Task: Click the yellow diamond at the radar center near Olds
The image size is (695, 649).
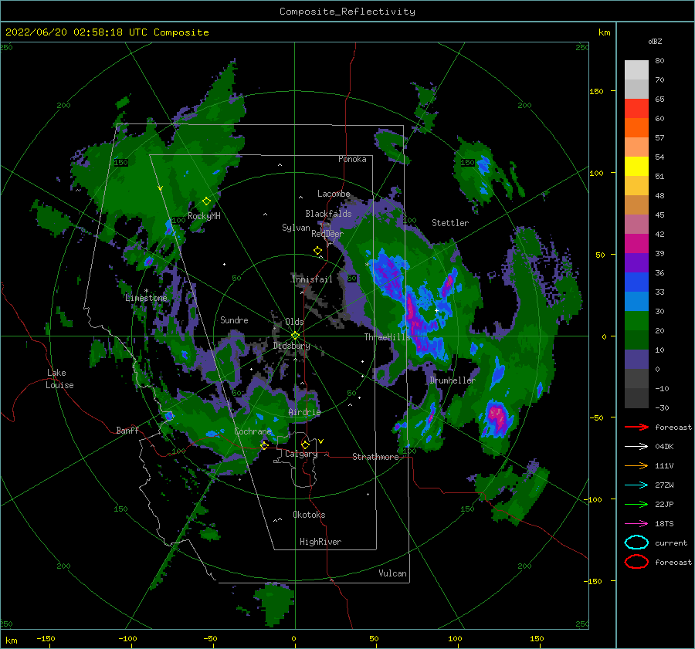Action: tap(295, 336)
